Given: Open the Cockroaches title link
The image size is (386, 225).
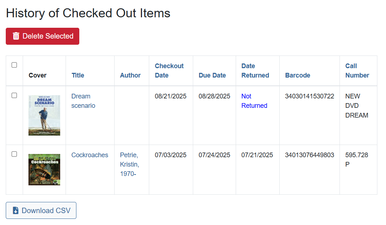Looking at the screenshot, I should pos(90,155).
